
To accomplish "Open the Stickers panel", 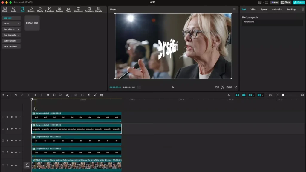I will (x=31, y=9).
